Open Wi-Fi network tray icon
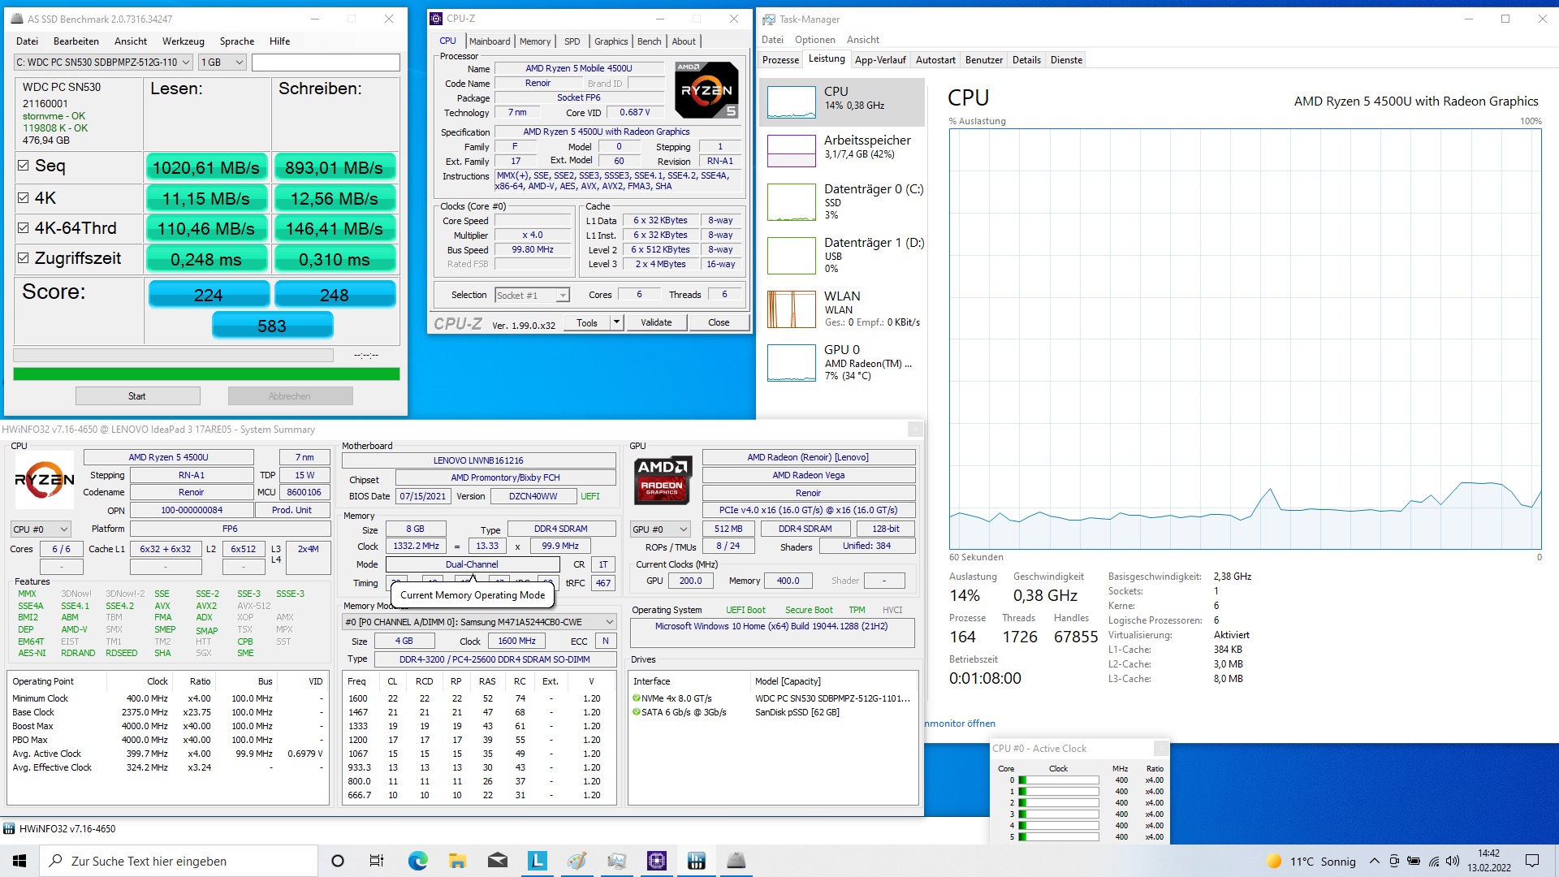The image size is (1559, 877). (1434, 861)
